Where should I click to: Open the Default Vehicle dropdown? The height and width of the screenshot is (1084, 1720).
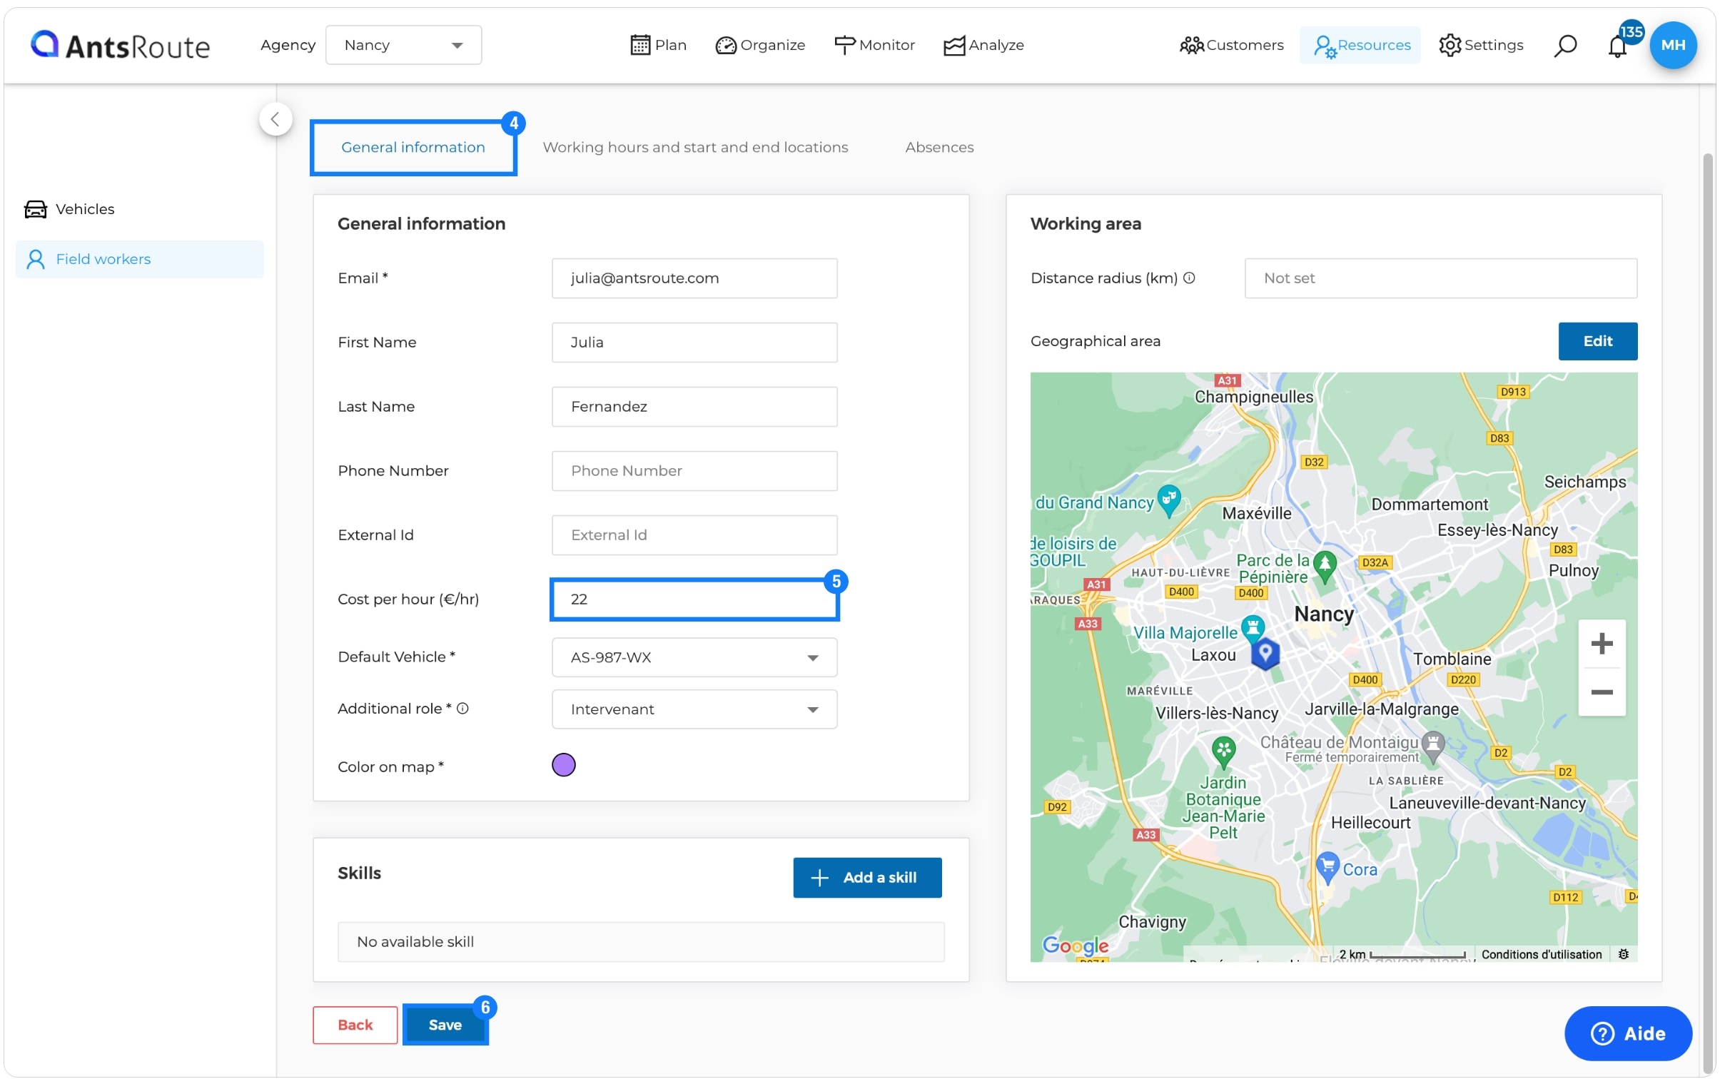point(694,658)
